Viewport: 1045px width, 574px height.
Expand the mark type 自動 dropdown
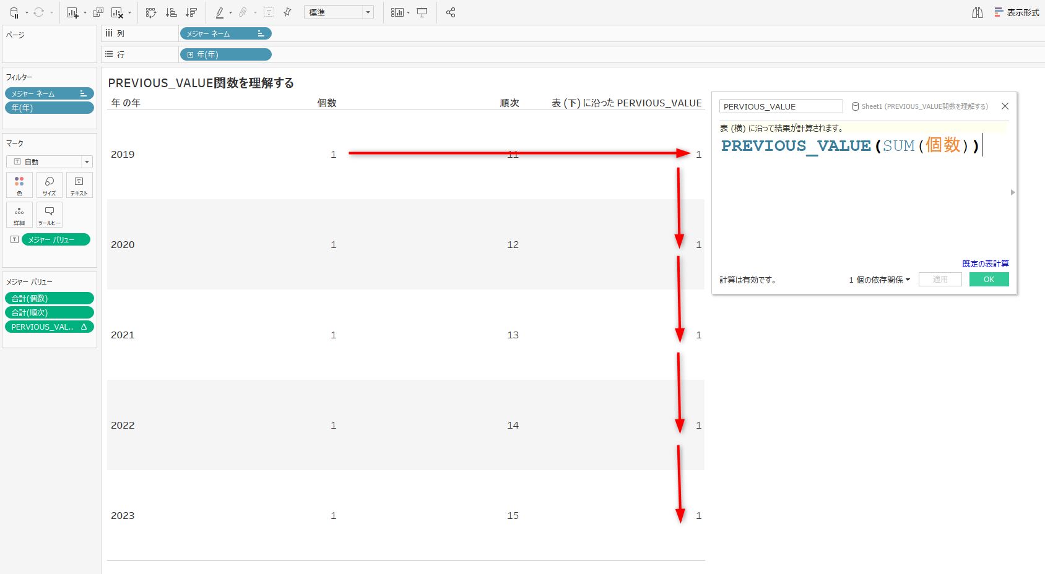[x=50, y=161]
